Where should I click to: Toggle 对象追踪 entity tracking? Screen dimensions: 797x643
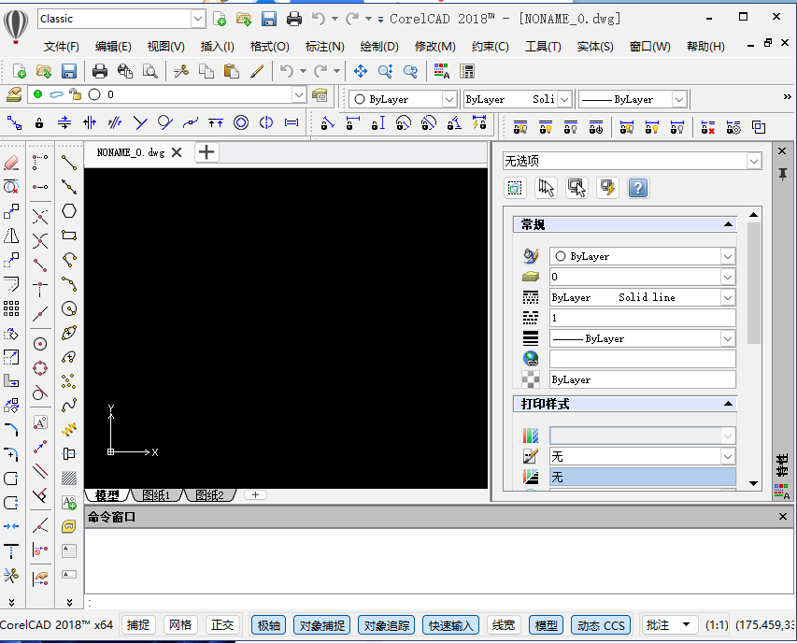386,625
